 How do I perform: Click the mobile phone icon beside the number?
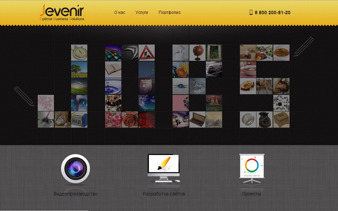point(251,12)
